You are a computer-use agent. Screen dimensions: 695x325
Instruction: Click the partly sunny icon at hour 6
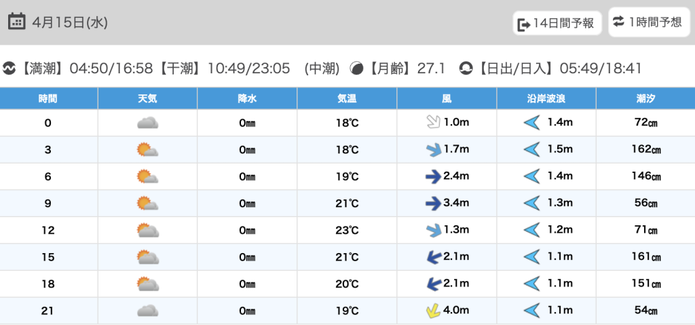point(147,176)
